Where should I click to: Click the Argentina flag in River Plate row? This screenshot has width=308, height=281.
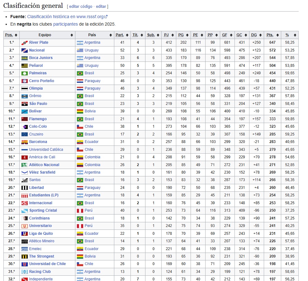pyautogui.click(x=80, y=42)
